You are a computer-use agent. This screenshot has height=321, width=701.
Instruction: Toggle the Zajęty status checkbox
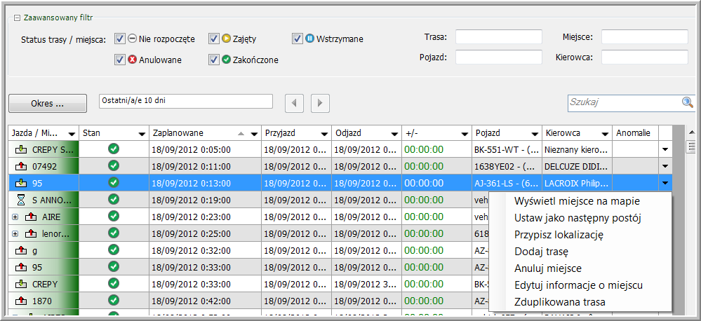pyautogui.click(x=214, y=39)
